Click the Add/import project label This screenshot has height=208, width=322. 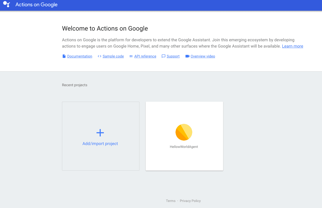(x=100, y=144)
